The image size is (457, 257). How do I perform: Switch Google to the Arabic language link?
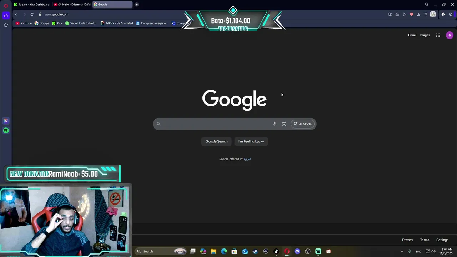[x=247, y=159]
